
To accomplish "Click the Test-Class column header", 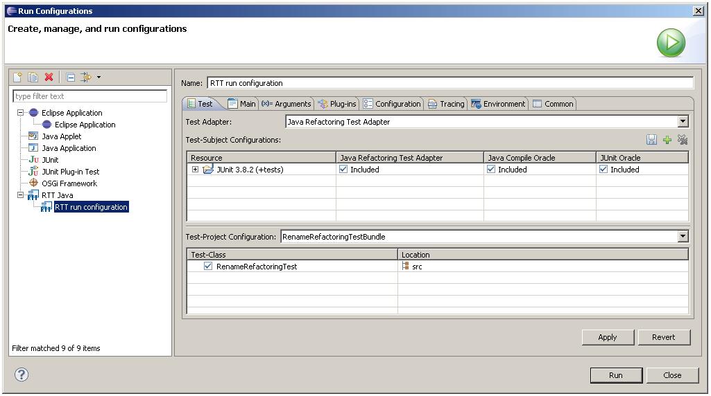I will [x=292, y=254].
